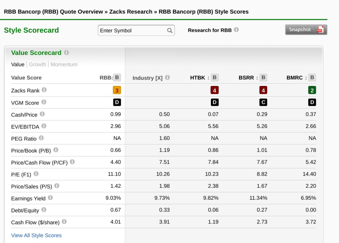Show info for Debt/Equity row

point(44,210)
